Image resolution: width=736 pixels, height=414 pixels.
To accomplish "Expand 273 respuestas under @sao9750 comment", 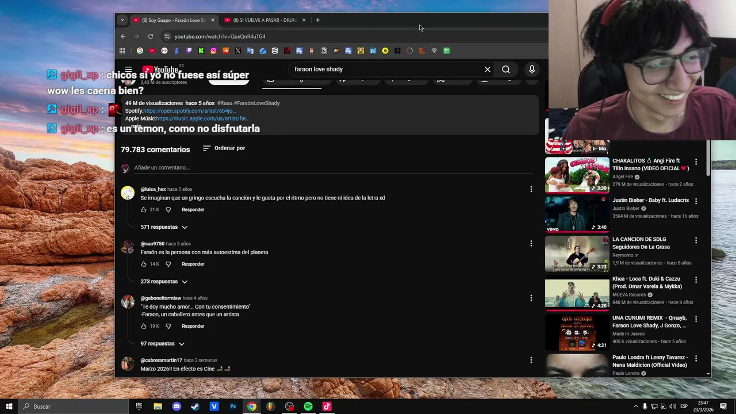I will 164,282.
